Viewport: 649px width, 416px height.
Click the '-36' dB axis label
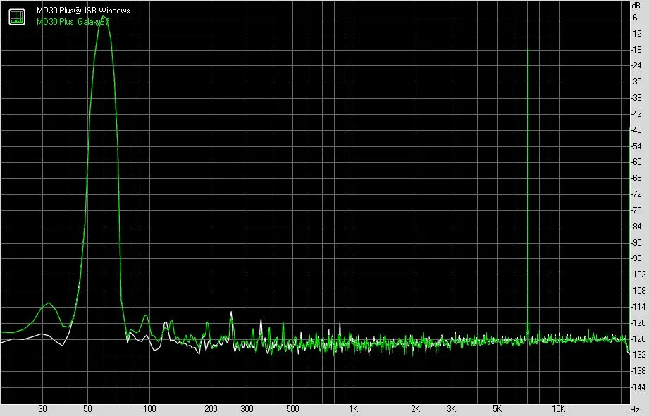tap(636, 98)
